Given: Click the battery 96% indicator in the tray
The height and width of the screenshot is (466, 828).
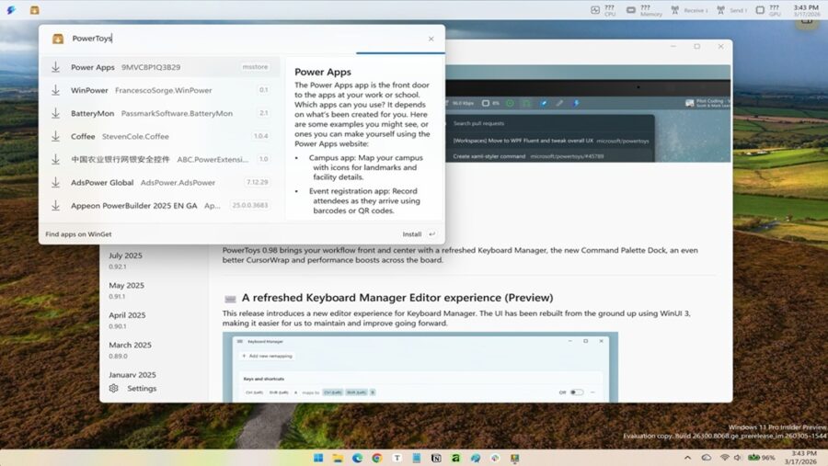Looking at the screenshot, I should click(x=762, y=457).
